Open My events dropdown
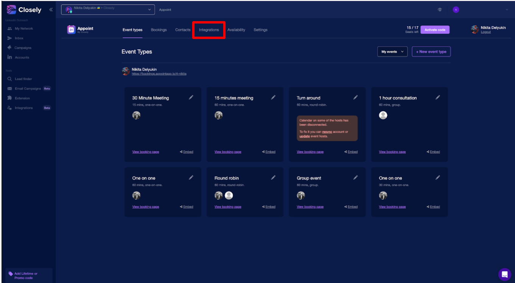 pos(392,52)
